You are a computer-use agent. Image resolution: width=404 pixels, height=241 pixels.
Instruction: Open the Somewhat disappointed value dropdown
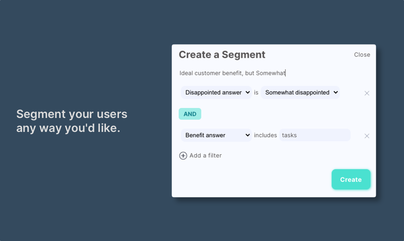[x=297, y=93]
